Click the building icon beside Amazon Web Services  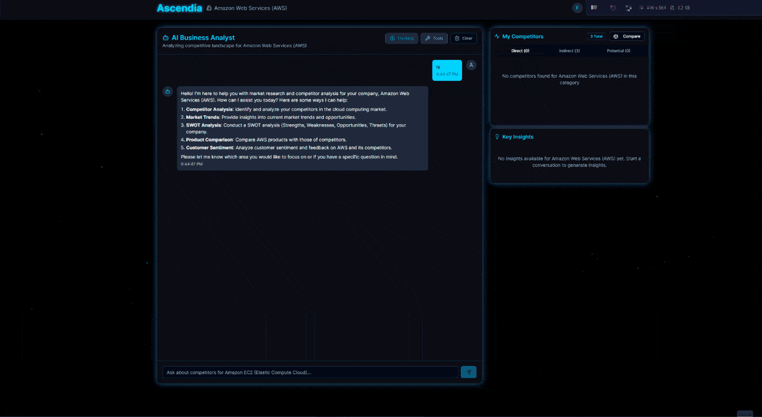tap(209, 8)
